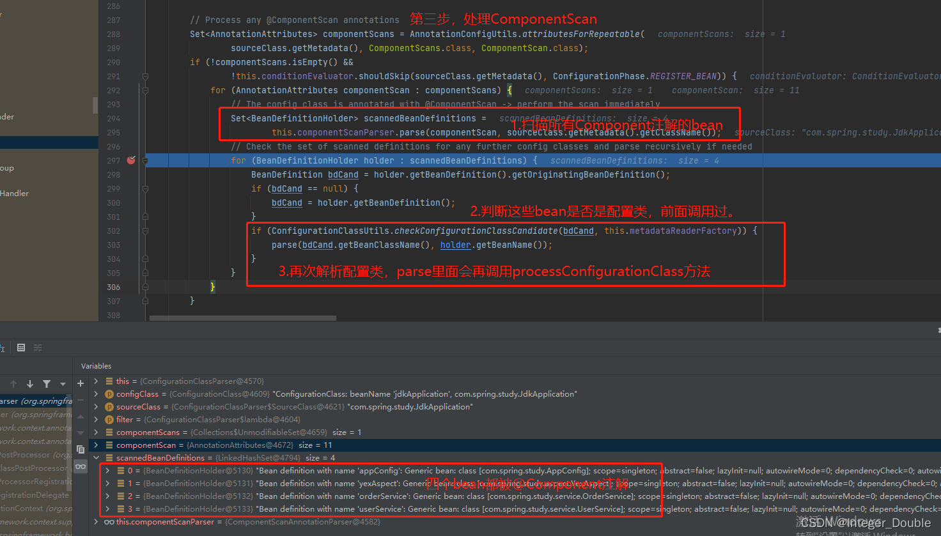
Task: Collapse the scannedBeanDefinitions node
Action: (97, 458)
